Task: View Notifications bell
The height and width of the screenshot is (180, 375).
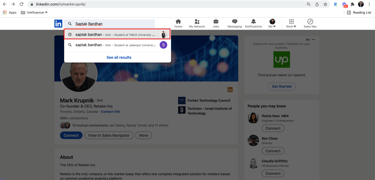Action: pyautogui.click(x=253, y=23)
